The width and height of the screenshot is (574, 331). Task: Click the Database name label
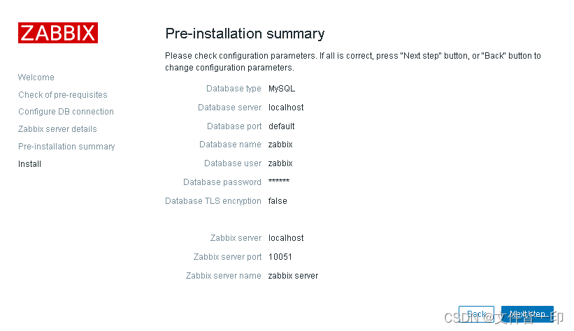(230, 145)
